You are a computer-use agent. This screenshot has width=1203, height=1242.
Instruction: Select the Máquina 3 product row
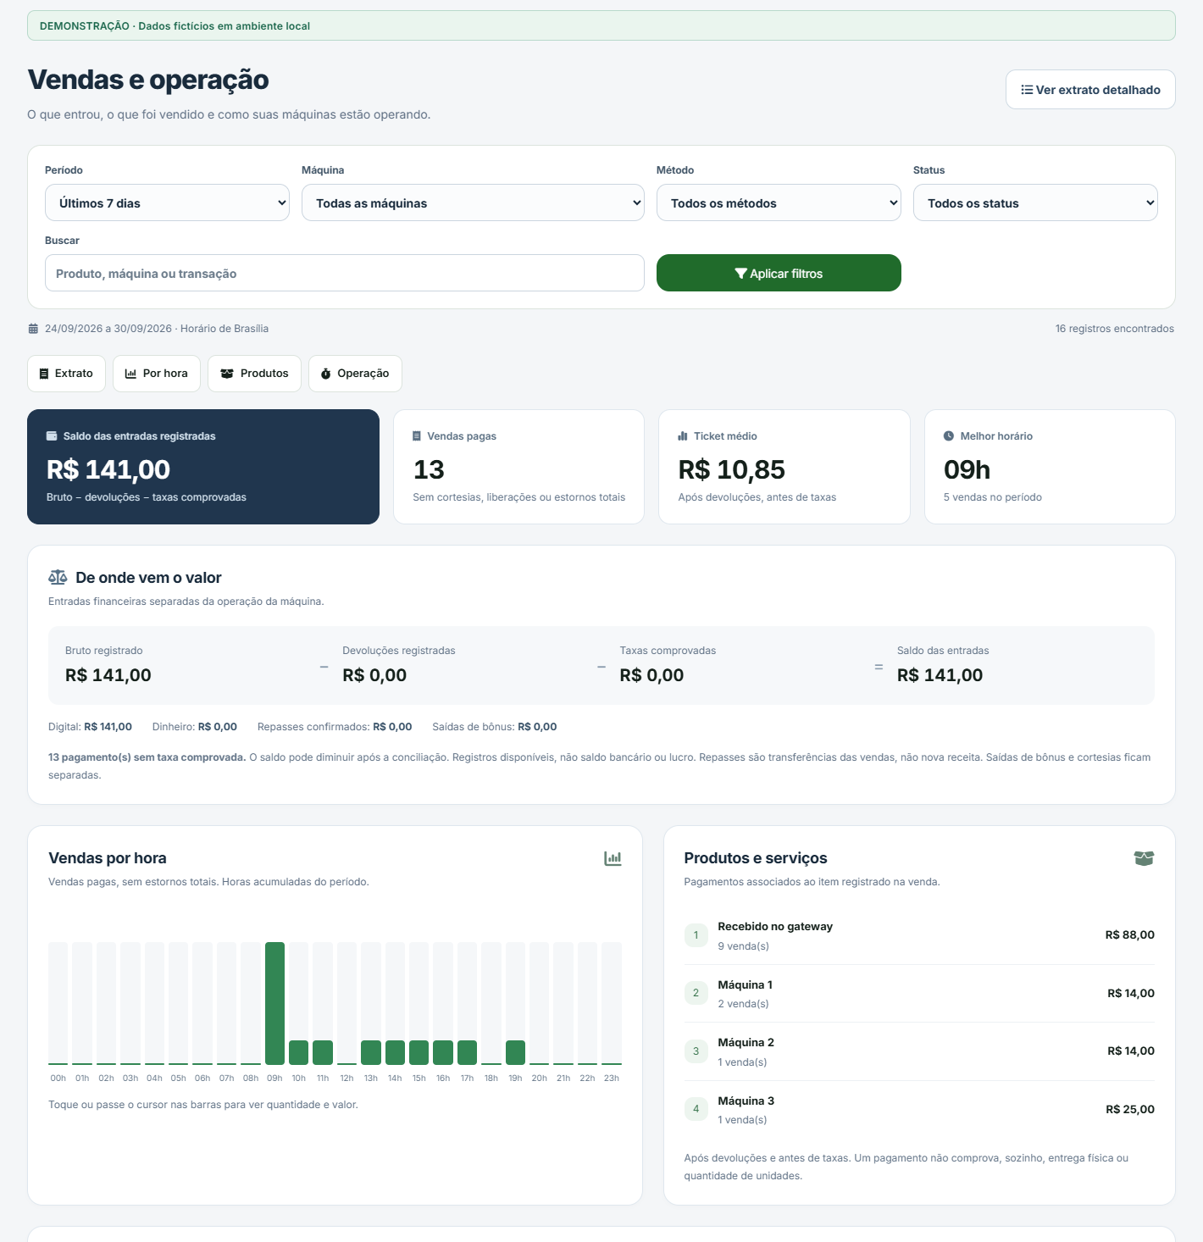919,1110
